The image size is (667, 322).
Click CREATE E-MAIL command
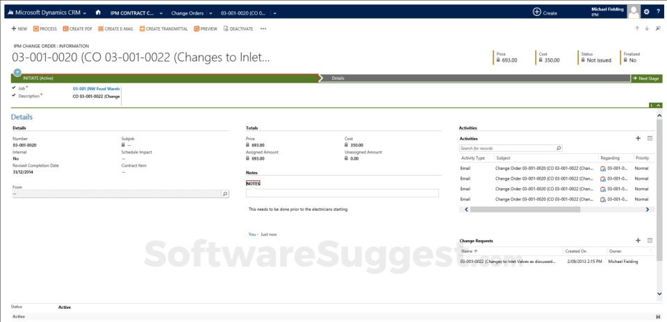click(x=116, y=29)
